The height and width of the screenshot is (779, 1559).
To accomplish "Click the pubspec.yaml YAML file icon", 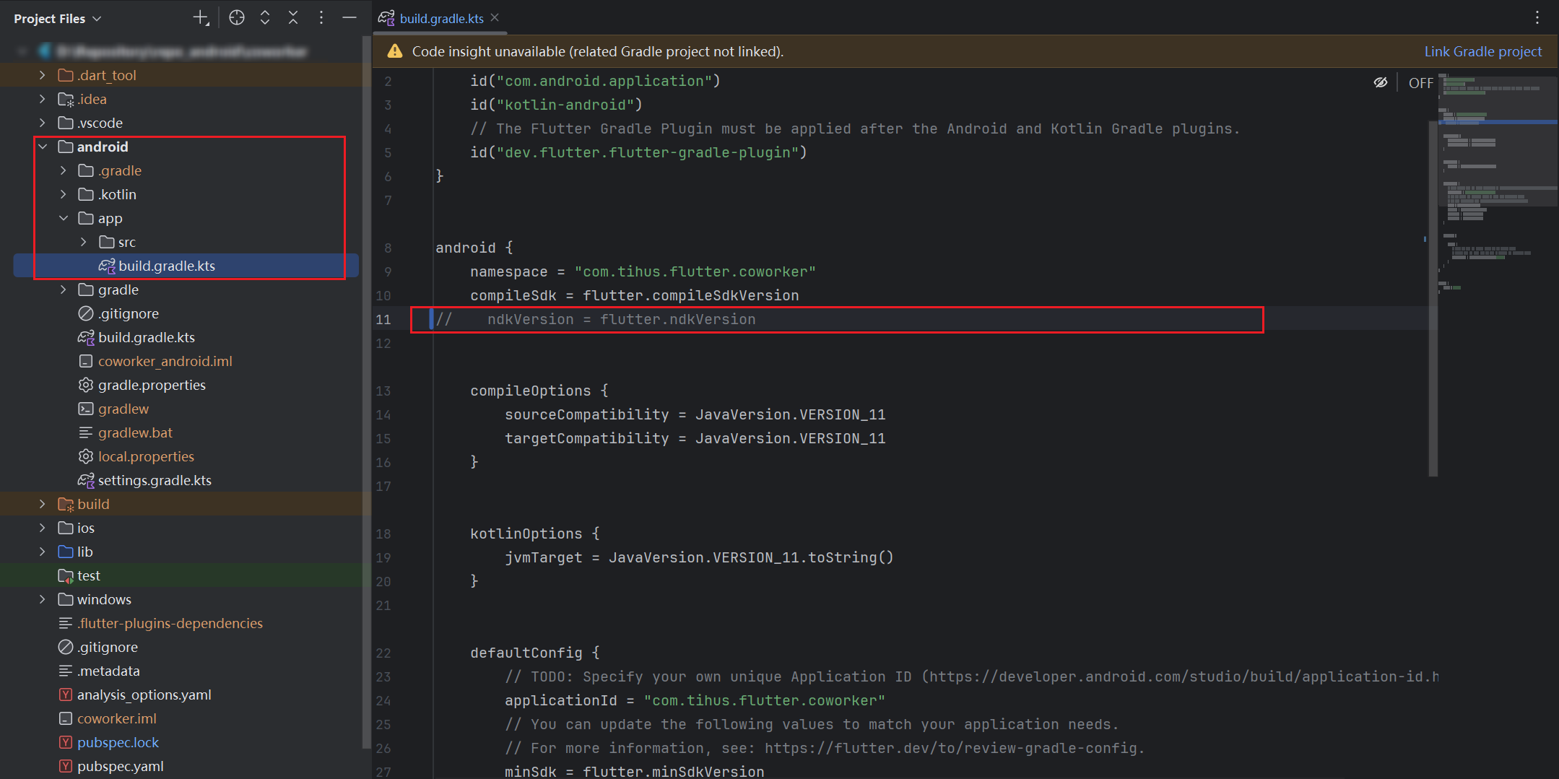I will point(65,766).
